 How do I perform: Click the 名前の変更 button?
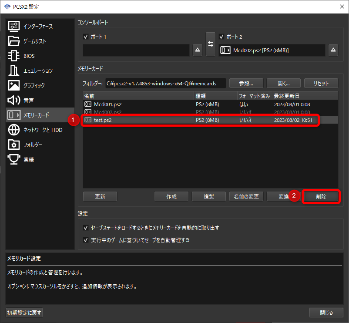246,196
